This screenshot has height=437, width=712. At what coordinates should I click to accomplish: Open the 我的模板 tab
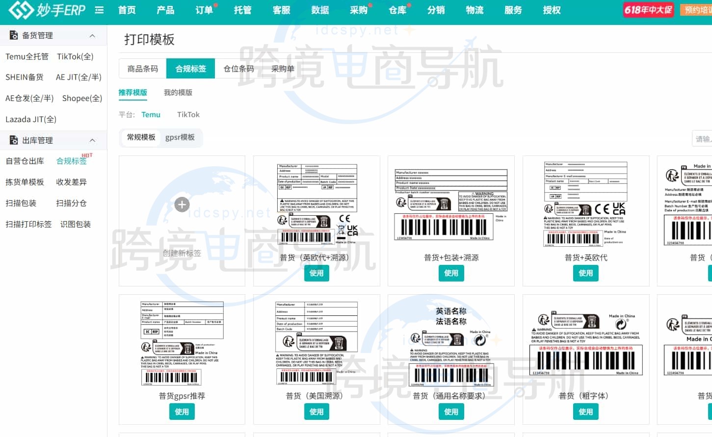click(x=177, y=92)
